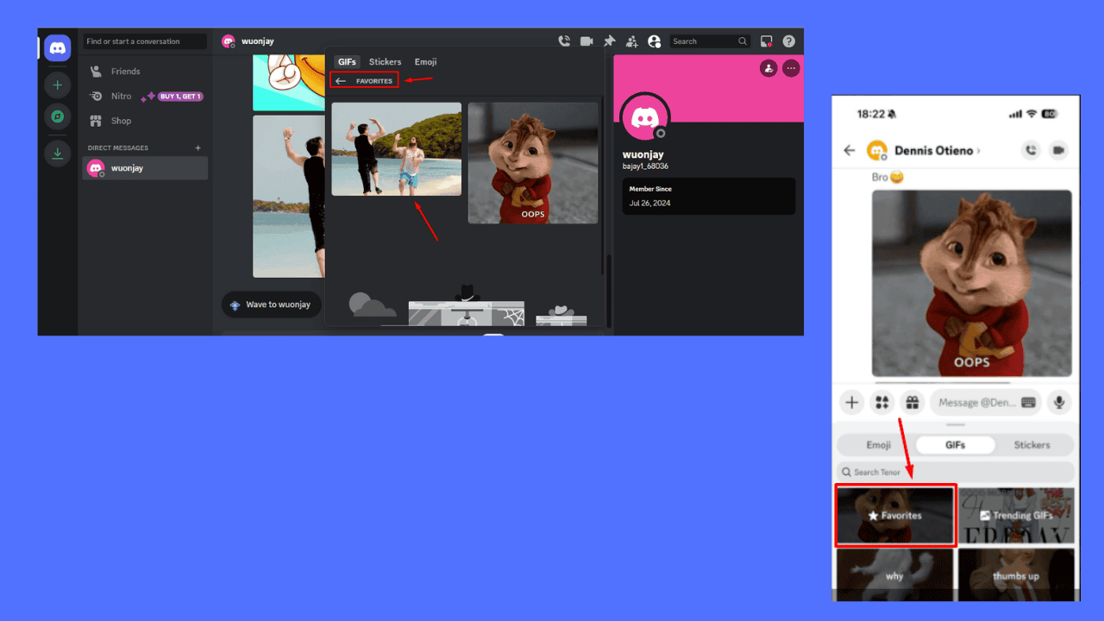This screenshot has width=1104, height=621.
Task: Open the profile More options dots
Action: (791, 68)
